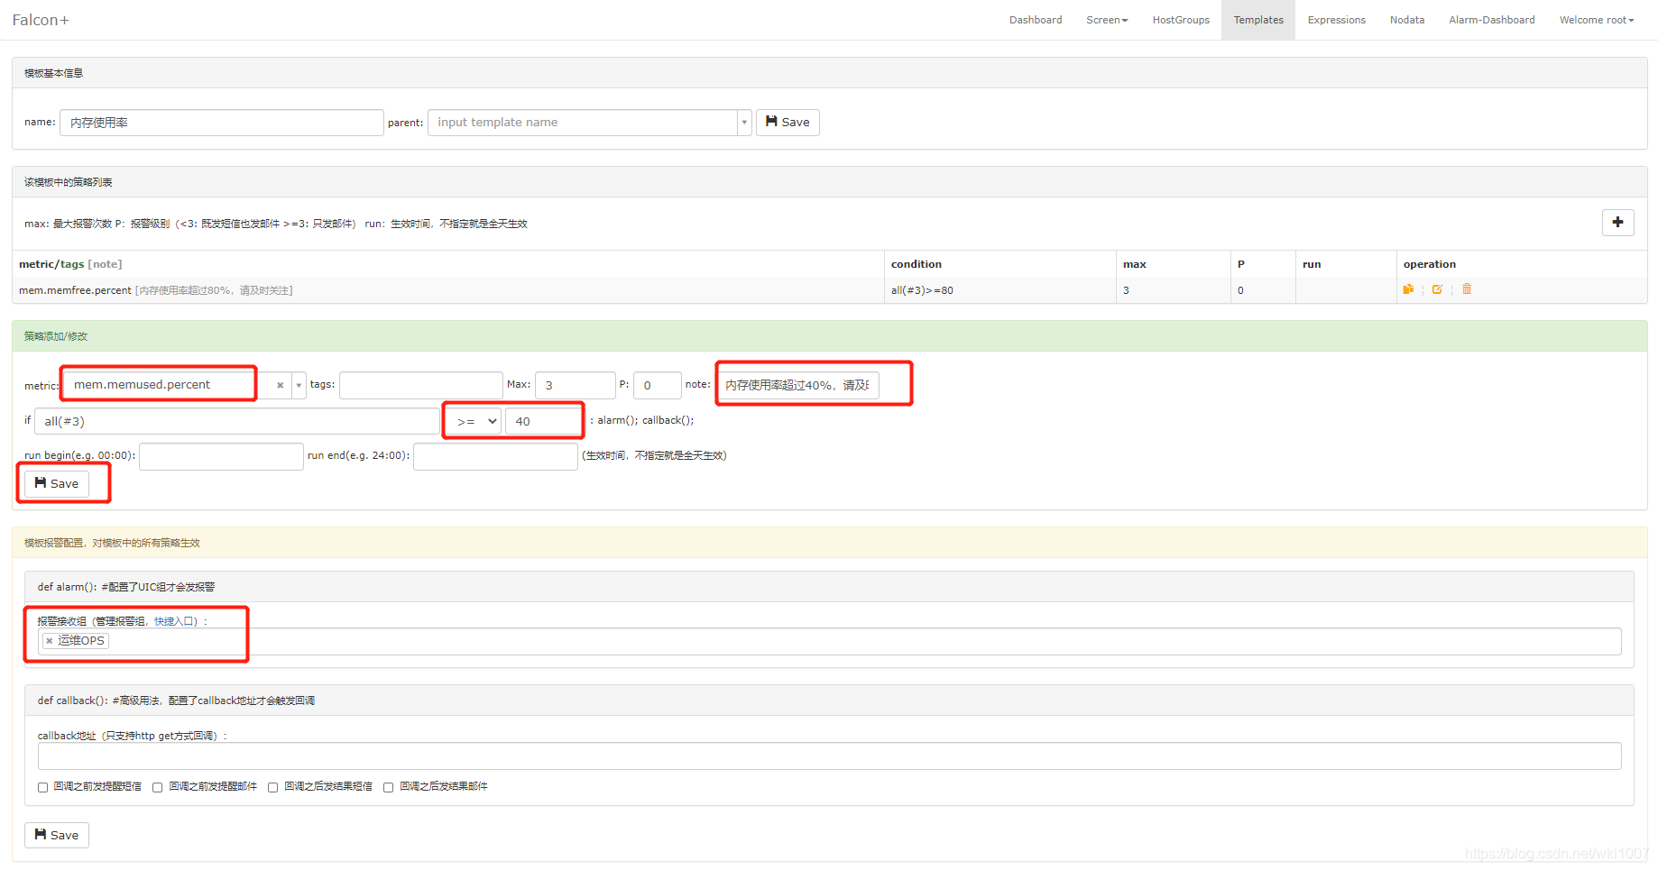
Task: Edit the mem.memfree.percent strategy
Action: click(x=1437, y=289)
